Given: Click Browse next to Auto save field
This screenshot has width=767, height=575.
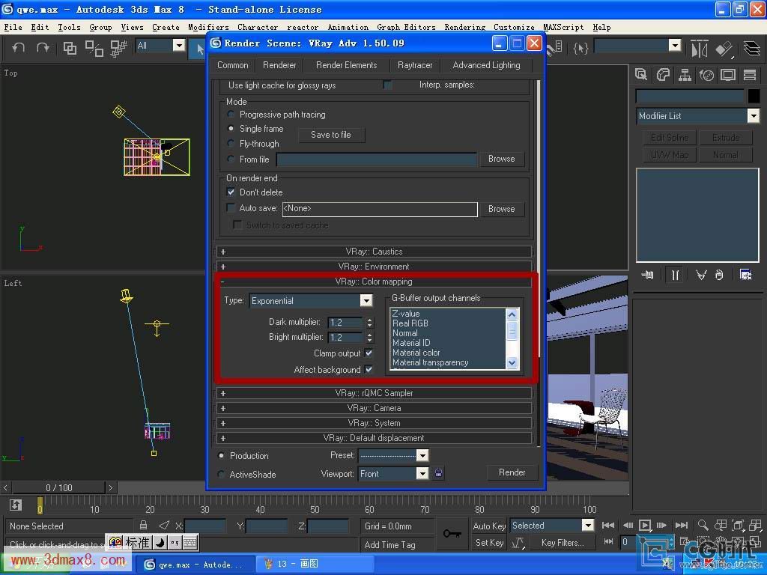Looking at the screenshot, I should (501, 209).
